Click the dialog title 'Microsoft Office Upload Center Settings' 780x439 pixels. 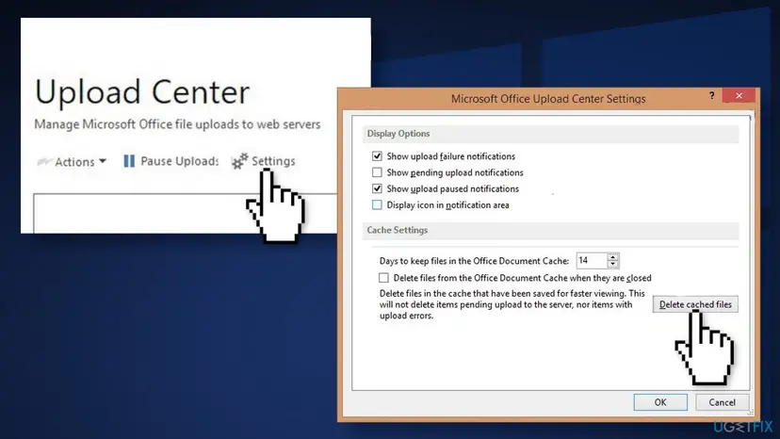(x=548, y=99)
